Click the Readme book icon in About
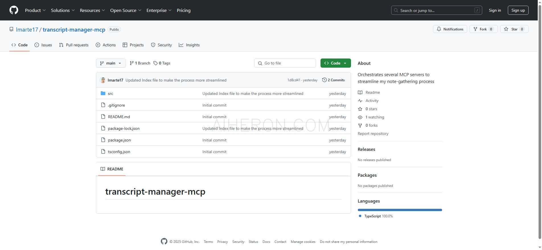 click(360, 92)
